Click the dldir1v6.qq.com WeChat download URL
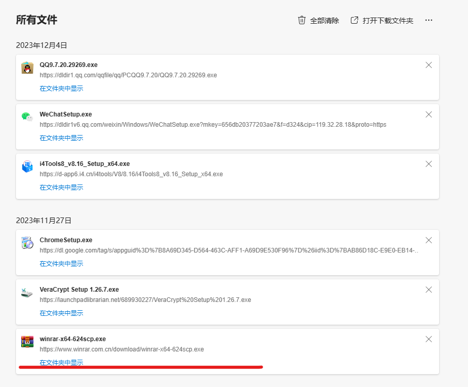This screenshot has height=387, width=468. coord(213,125)
